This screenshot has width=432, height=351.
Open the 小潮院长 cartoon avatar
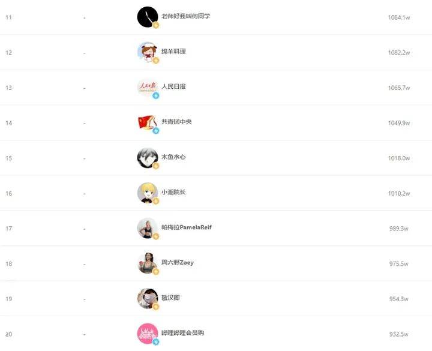point(148,193)
